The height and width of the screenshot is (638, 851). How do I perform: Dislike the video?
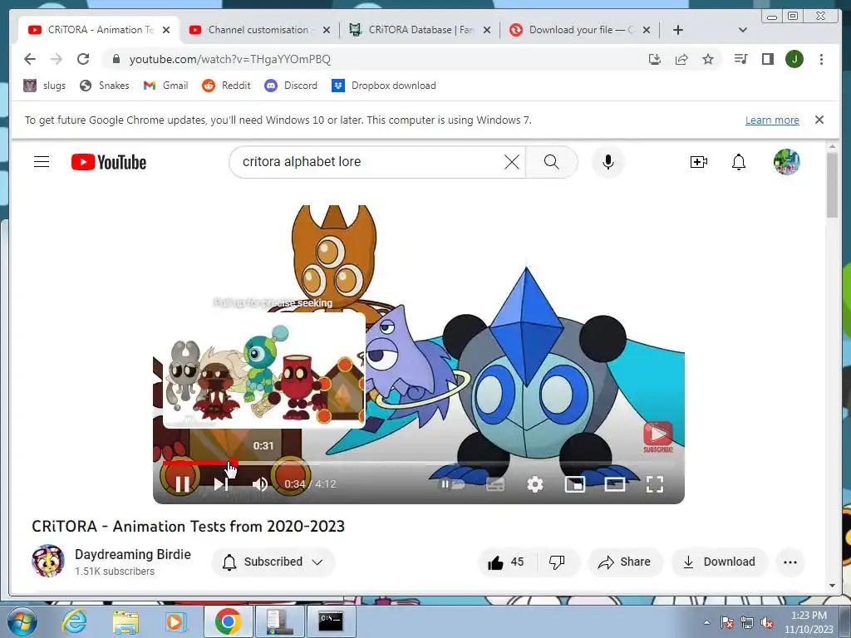tap(558, 562)
